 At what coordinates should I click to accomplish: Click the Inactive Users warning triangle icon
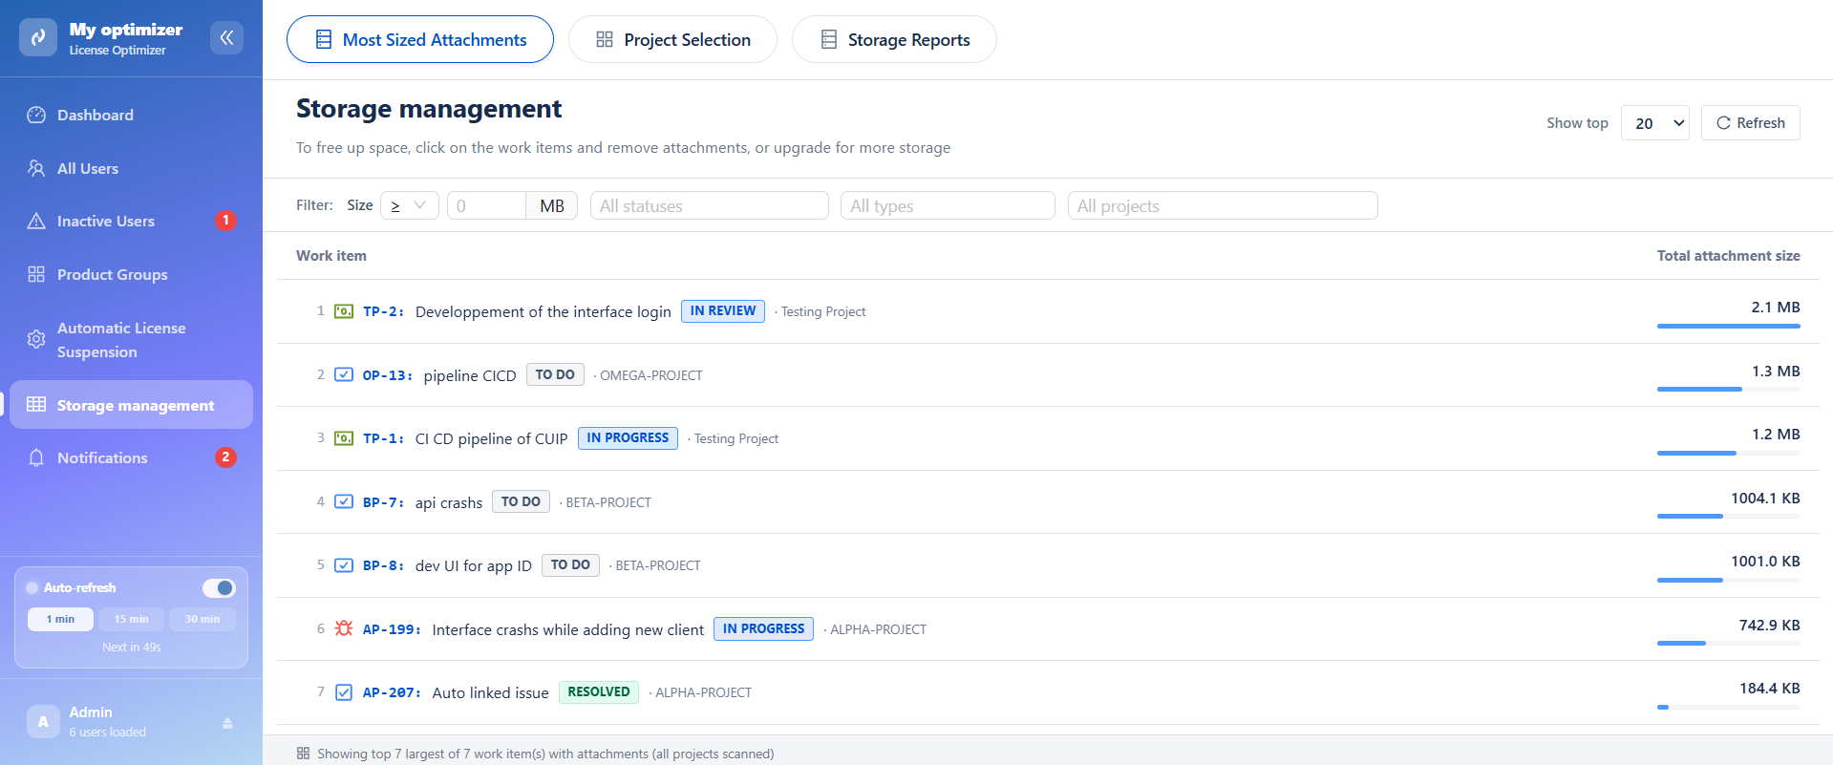point(36,221)
